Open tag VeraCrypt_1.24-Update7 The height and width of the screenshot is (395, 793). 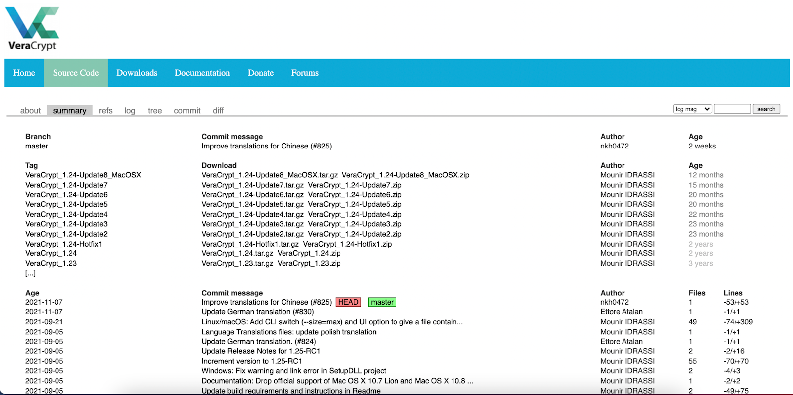pos(66,185)
